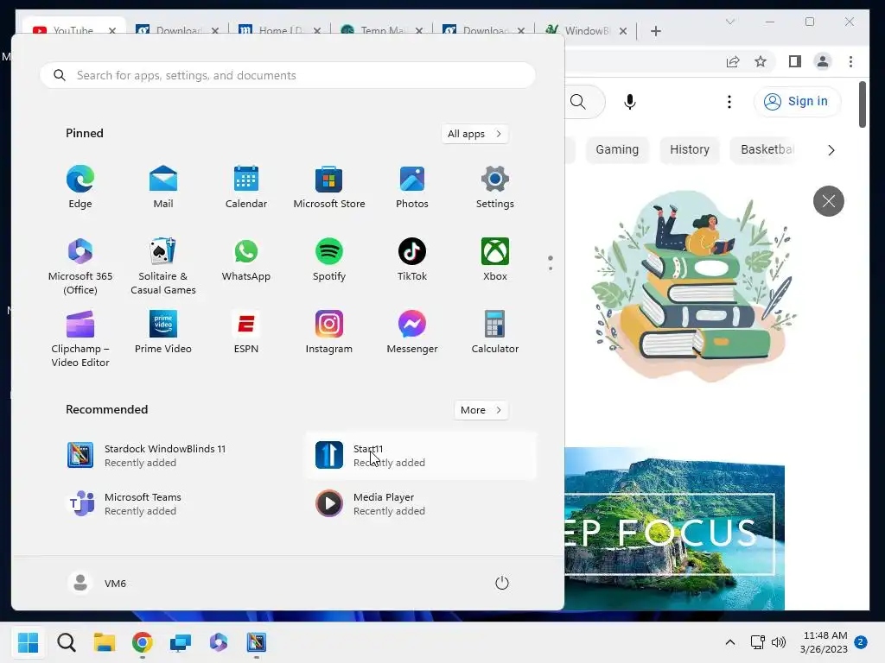The height and width of the screenshot is (663, 885).
Task: Open Chrome three-dot menu
Action: (x=850, y=61)
